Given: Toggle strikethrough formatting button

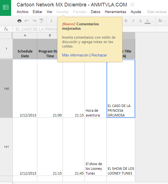Looking at the screenshot, I should click(x=140, y=21).
